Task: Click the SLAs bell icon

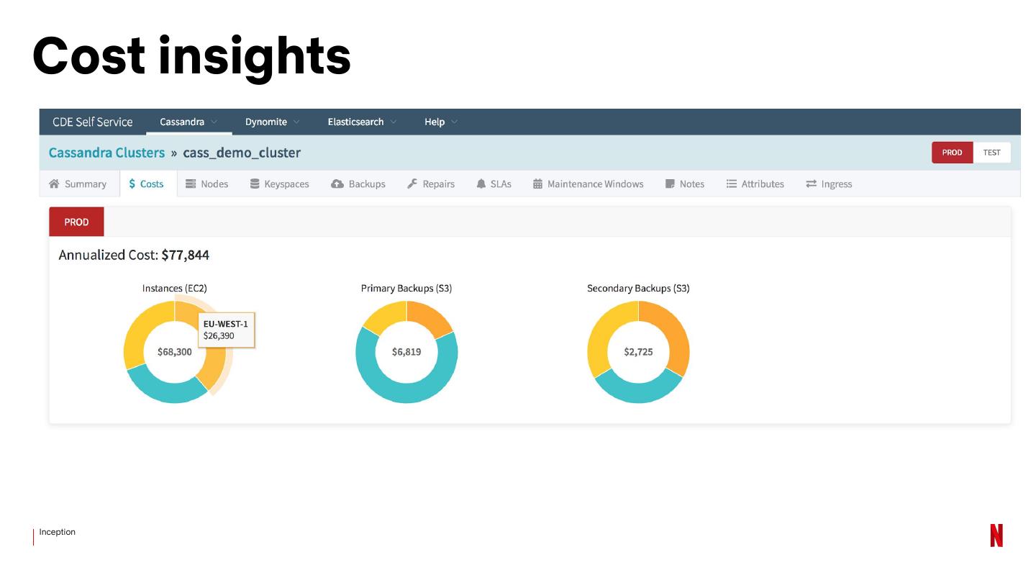Action: tap(481, 184)
